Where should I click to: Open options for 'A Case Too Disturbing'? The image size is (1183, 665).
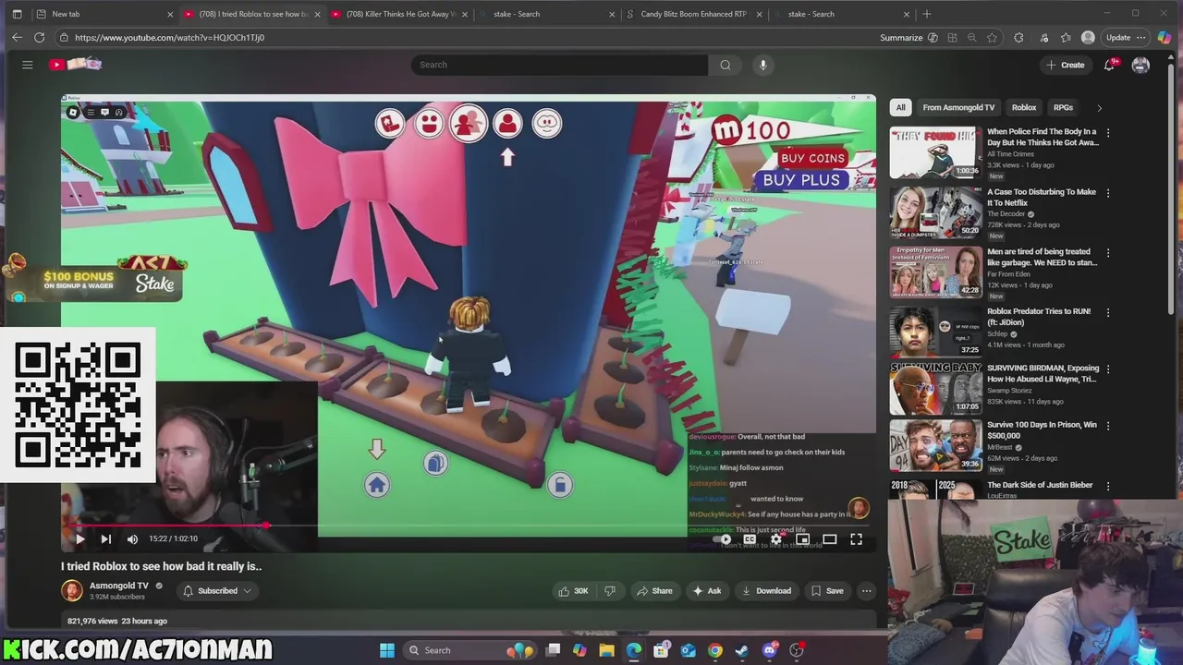1108,193
